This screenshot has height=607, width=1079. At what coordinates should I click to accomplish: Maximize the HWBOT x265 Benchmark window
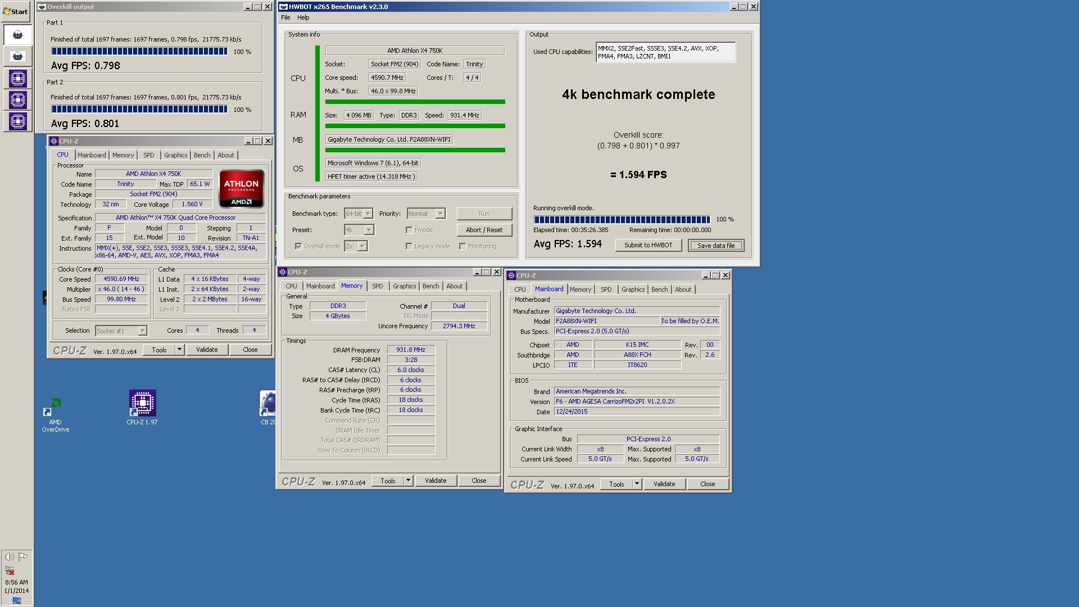pyautogui.click(x=743, y=7)
